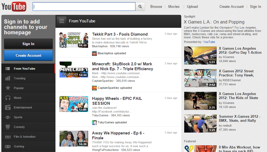Open the Upload menu item
Screen dimensions: 267x152
coord(192,7)
